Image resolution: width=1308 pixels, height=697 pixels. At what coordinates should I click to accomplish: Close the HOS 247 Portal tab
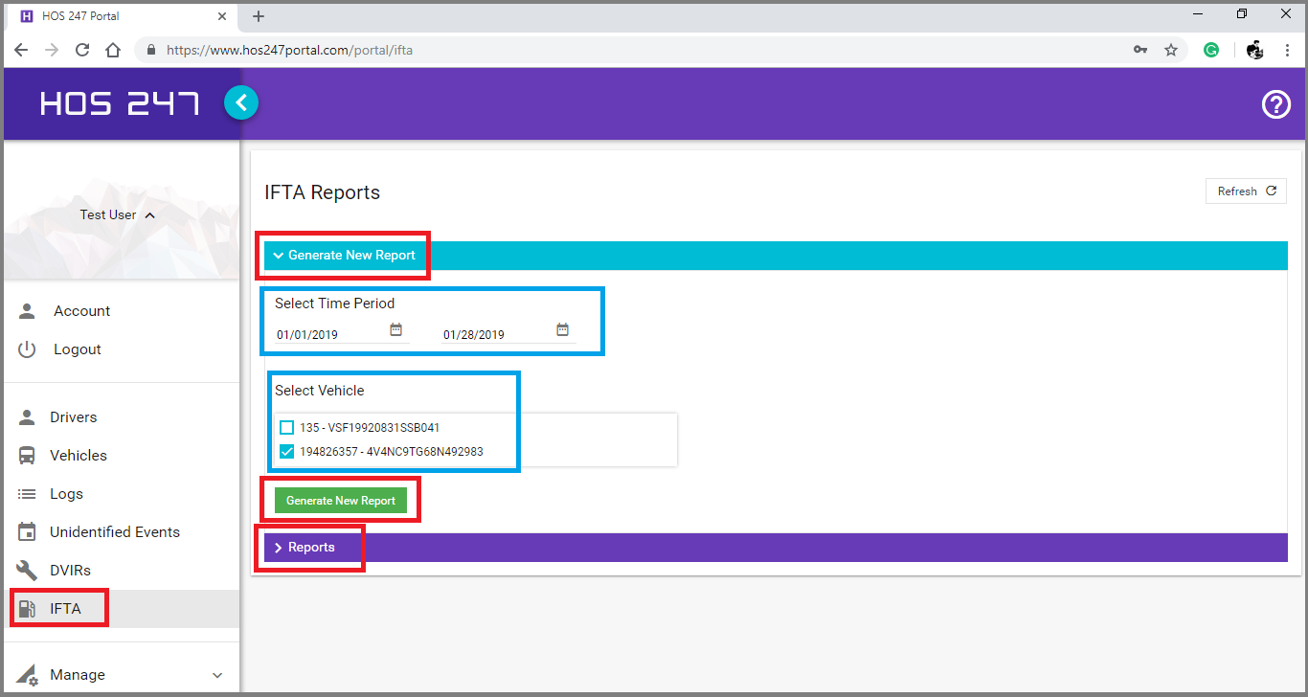(x=222, y=16)
